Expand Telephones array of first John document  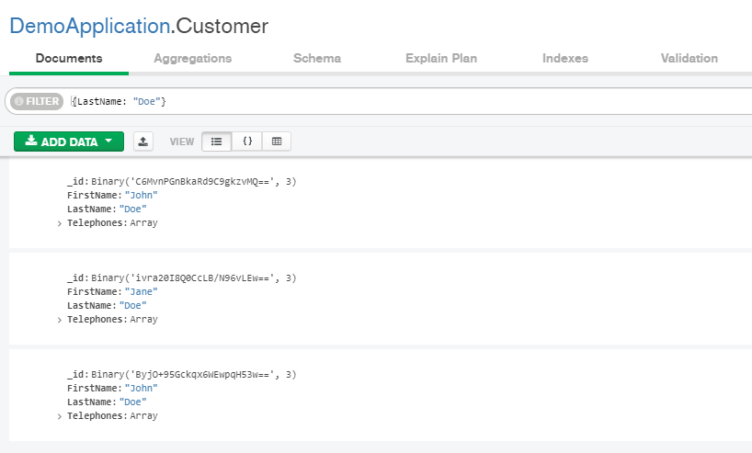coord(60,223)
